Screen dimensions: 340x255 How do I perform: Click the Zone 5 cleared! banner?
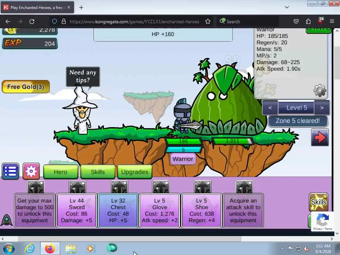tap(298, 121)
